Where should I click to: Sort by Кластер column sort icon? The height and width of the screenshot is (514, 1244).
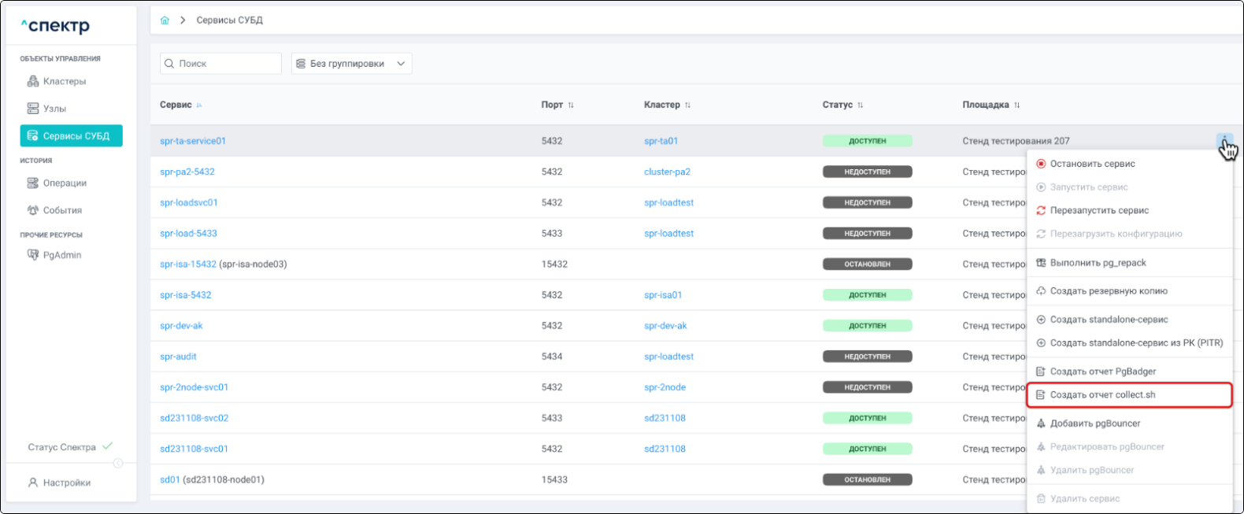click(x=687, y=105)
